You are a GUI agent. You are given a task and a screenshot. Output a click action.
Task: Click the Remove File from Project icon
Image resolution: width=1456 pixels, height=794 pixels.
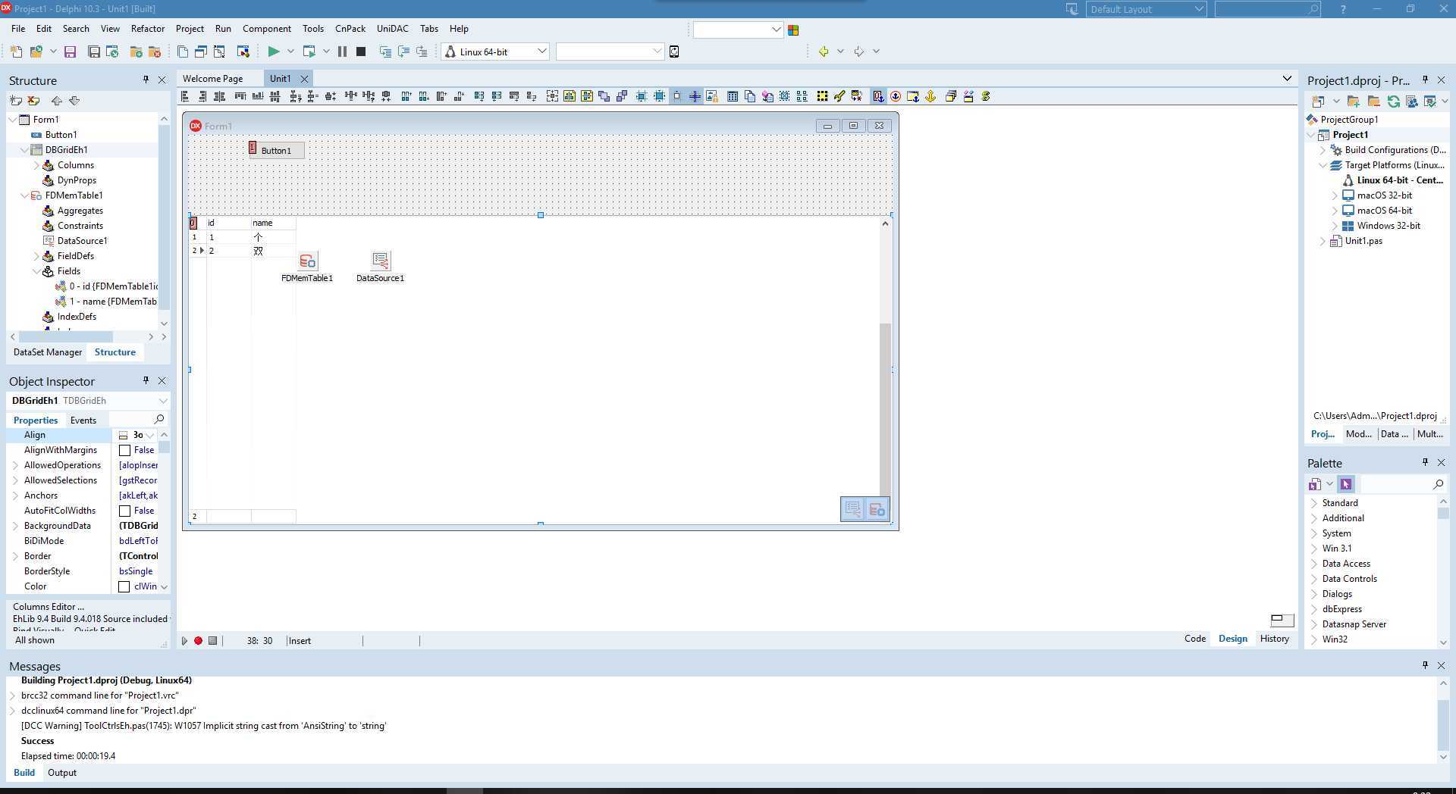(x=155, y=52)
